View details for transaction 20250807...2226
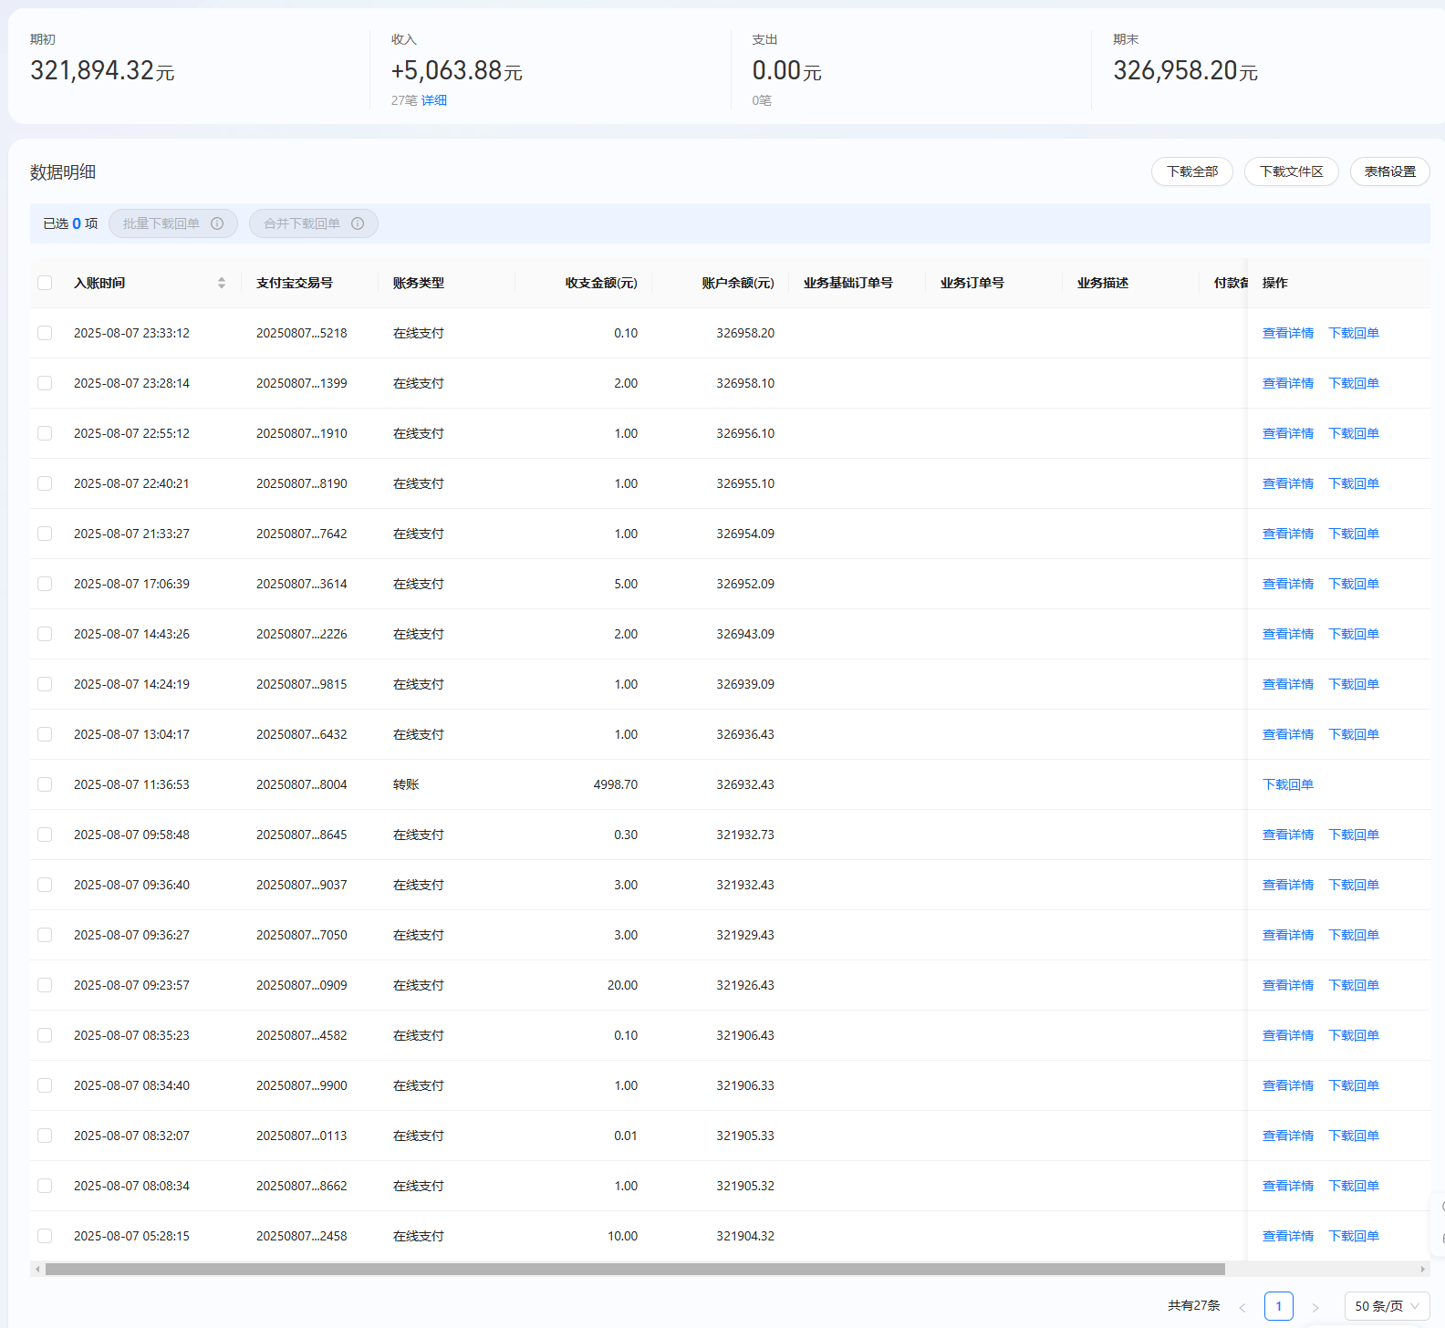The height and width of the screenshot is (1328, 1445). [x=1288, y=634]
